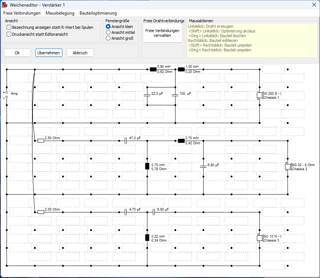Select the 6,80 µF parallel capacitor at Chassis 2
This screenshot has width=320, height=278.
[x=203, y=166]
